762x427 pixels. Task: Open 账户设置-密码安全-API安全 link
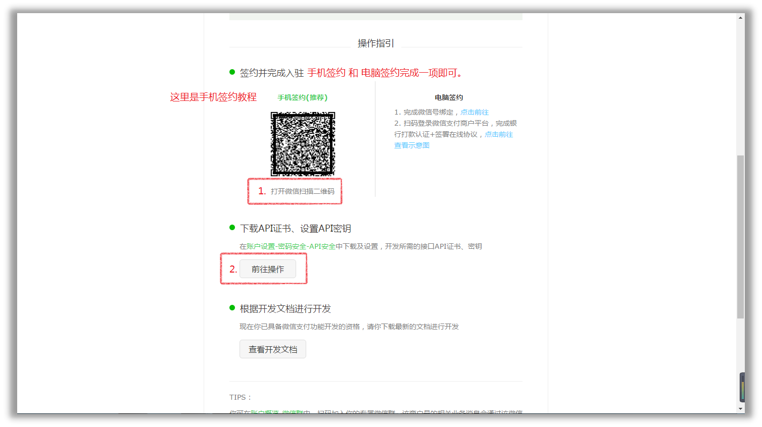pyautogui.click(x=291, y=246)
